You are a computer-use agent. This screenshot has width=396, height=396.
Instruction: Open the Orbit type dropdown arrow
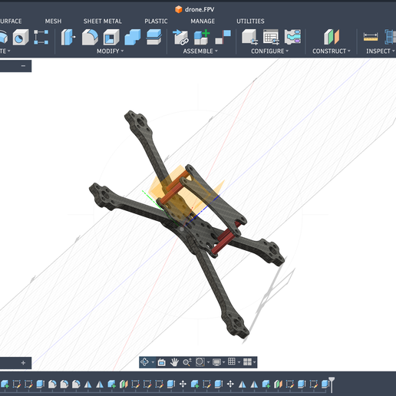pyautogui.click(x=153, y=362)
